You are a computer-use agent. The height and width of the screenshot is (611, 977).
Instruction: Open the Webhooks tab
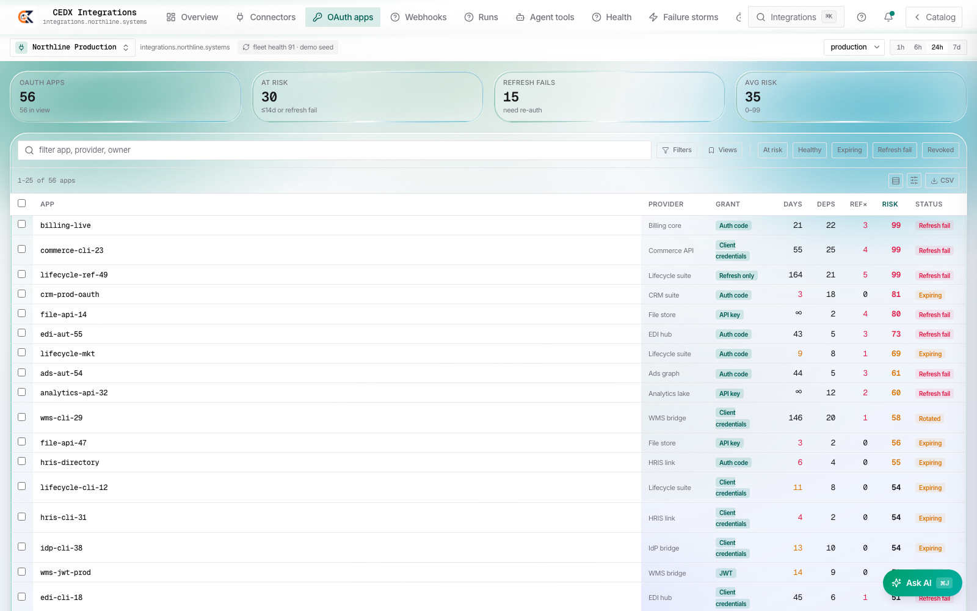(419, 17)
